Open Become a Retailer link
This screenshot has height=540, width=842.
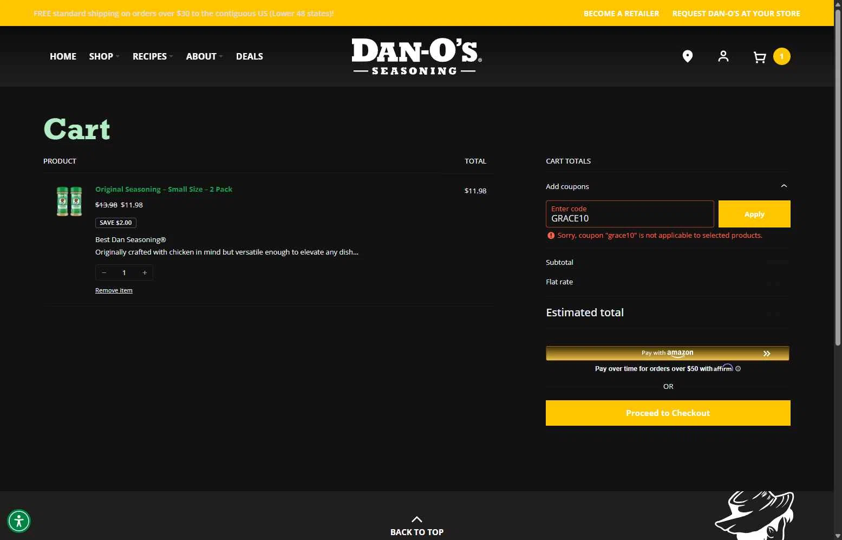pos(621,14)
